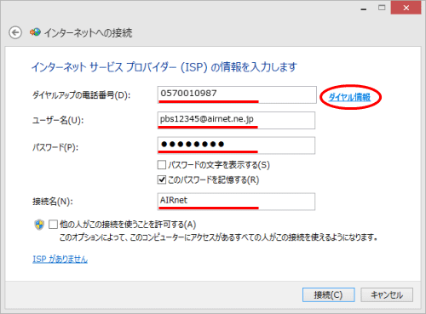Open the ダイヤル情報 link

pyautogui.click(x=349, y=97)
